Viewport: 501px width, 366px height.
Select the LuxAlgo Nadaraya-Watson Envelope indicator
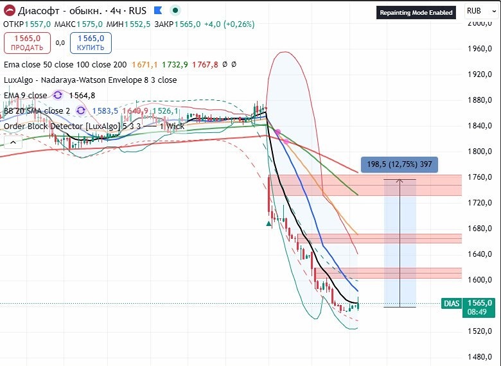(90, 80)
